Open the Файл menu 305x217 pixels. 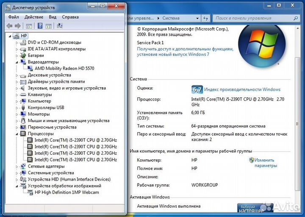click(14, 17)
